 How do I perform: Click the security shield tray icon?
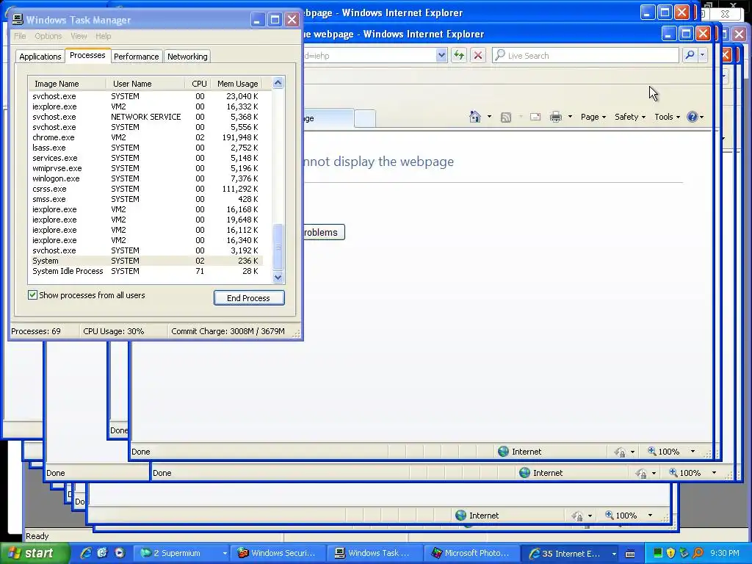point(670,553)
